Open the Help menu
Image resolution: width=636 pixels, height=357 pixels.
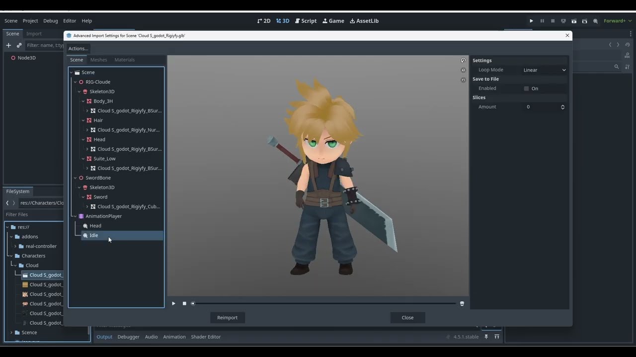pos(86,21)
